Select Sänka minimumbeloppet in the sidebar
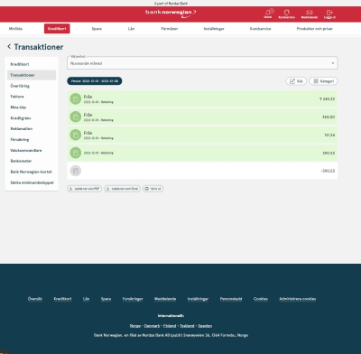The image size is (361, 354). 32,182
